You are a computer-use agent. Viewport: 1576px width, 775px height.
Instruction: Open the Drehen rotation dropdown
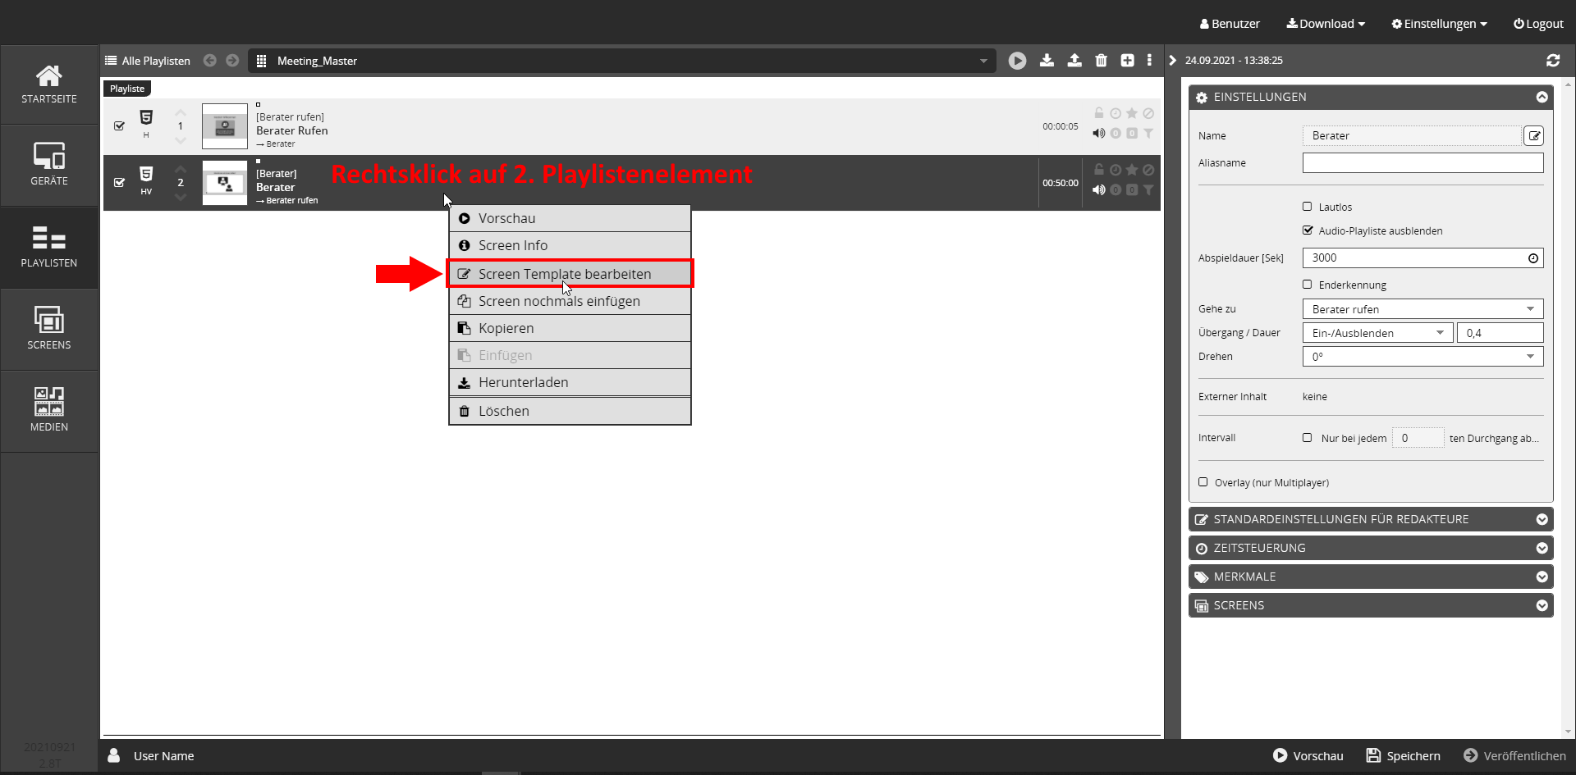point(1423,357)
